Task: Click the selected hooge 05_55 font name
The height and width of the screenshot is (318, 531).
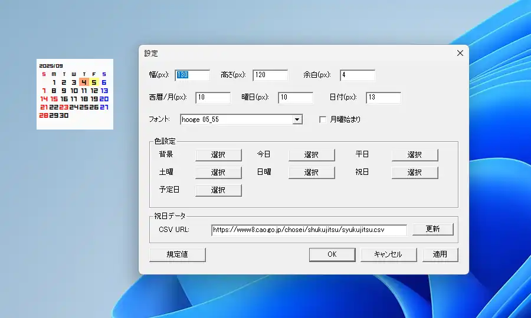Action: click(201, 120)
